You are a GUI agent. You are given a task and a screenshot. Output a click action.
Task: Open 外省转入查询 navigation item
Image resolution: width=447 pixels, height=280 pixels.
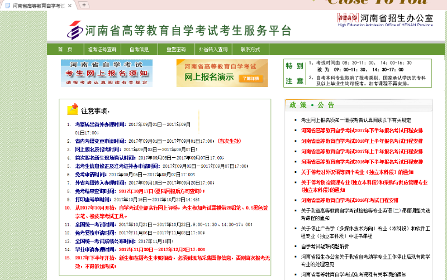pyautogui.click(x=213, y=50)
